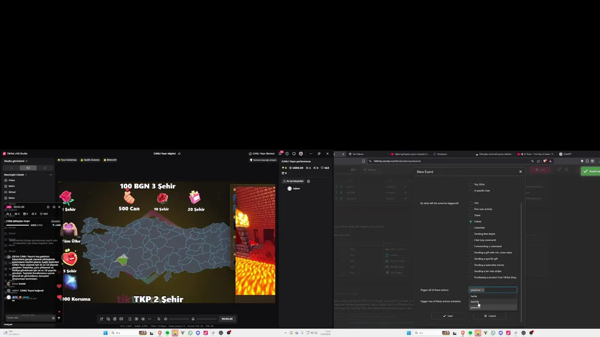
Task: Open more options in bottom toolbar
Action: point(150,319)
